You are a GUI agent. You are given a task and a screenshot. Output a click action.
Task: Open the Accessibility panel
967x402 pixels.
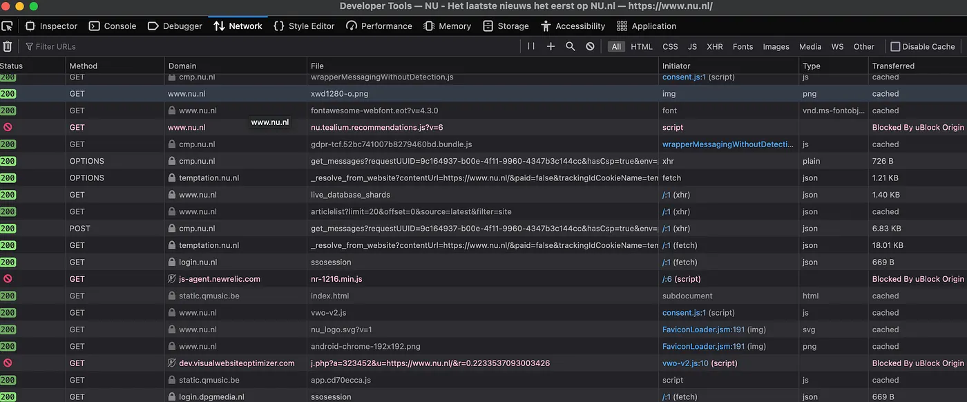click(x=573, y=26)
